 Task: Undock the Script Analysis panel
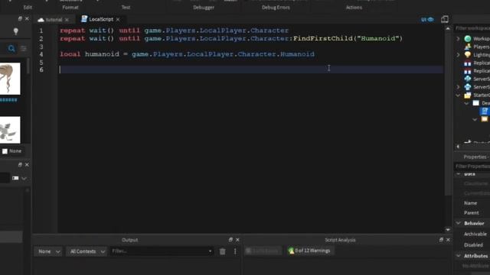(x=441, y=240)
